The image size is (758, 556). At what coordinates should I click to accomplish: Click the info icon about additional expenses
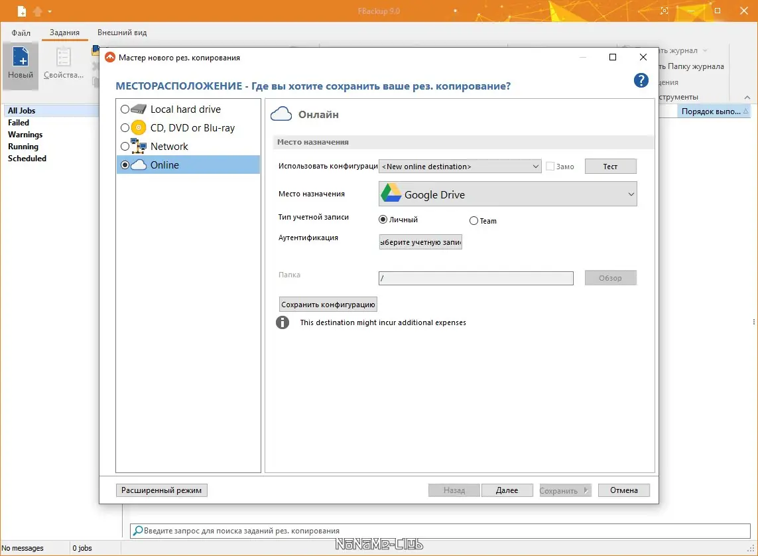tap(283, 322)
